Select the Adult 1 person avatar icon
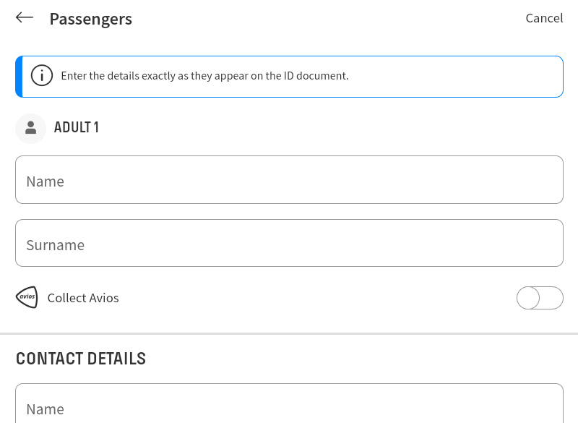 point(30,128)
